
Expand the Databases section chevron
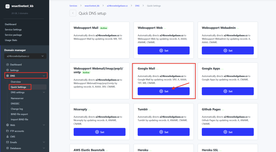coord(44,148)
